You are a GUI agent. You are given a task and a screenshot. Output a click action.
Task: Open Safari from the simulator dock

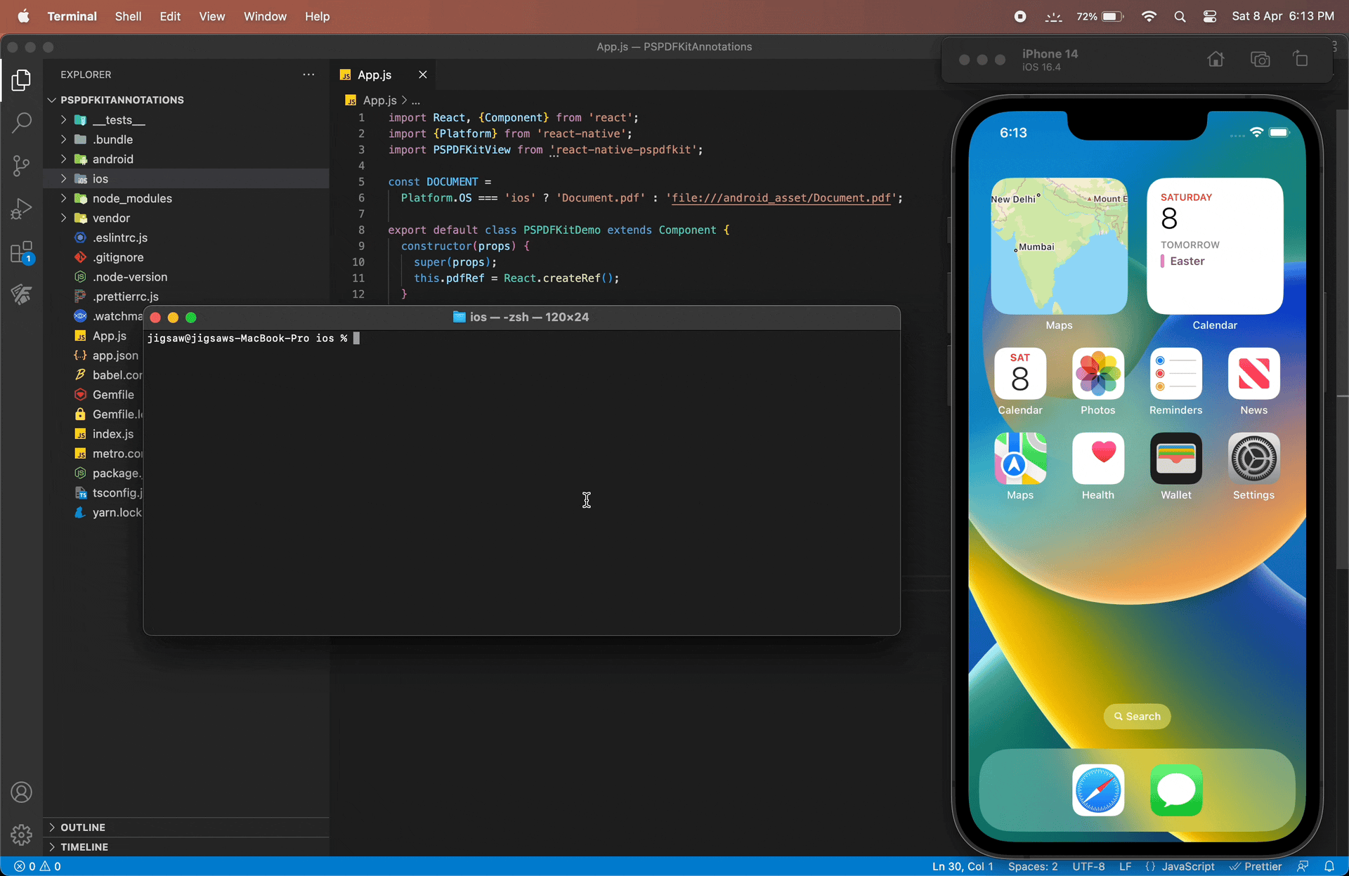pyautogui.click(x=1098, y=790)
